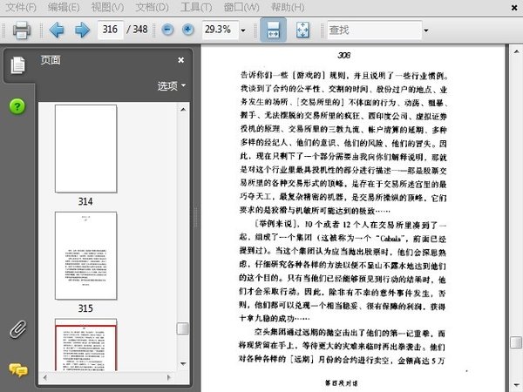
Task: Click the Print icon in toolbar
Action: 22,30
